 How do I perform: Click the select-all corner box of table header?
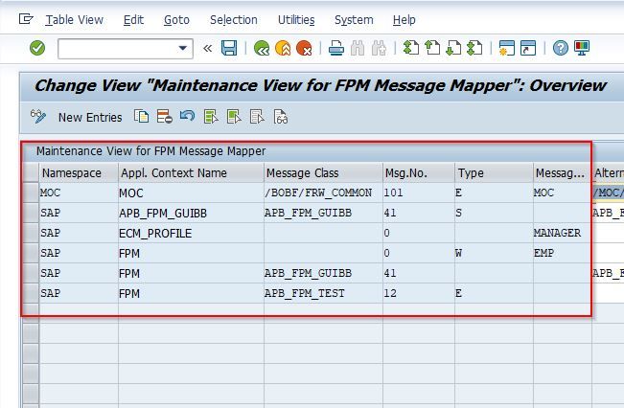[31, 173]
